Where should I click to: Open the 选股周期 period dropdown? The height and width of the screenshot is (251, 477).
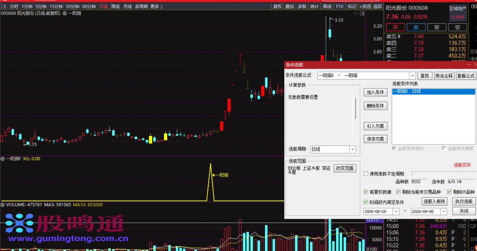353,149
